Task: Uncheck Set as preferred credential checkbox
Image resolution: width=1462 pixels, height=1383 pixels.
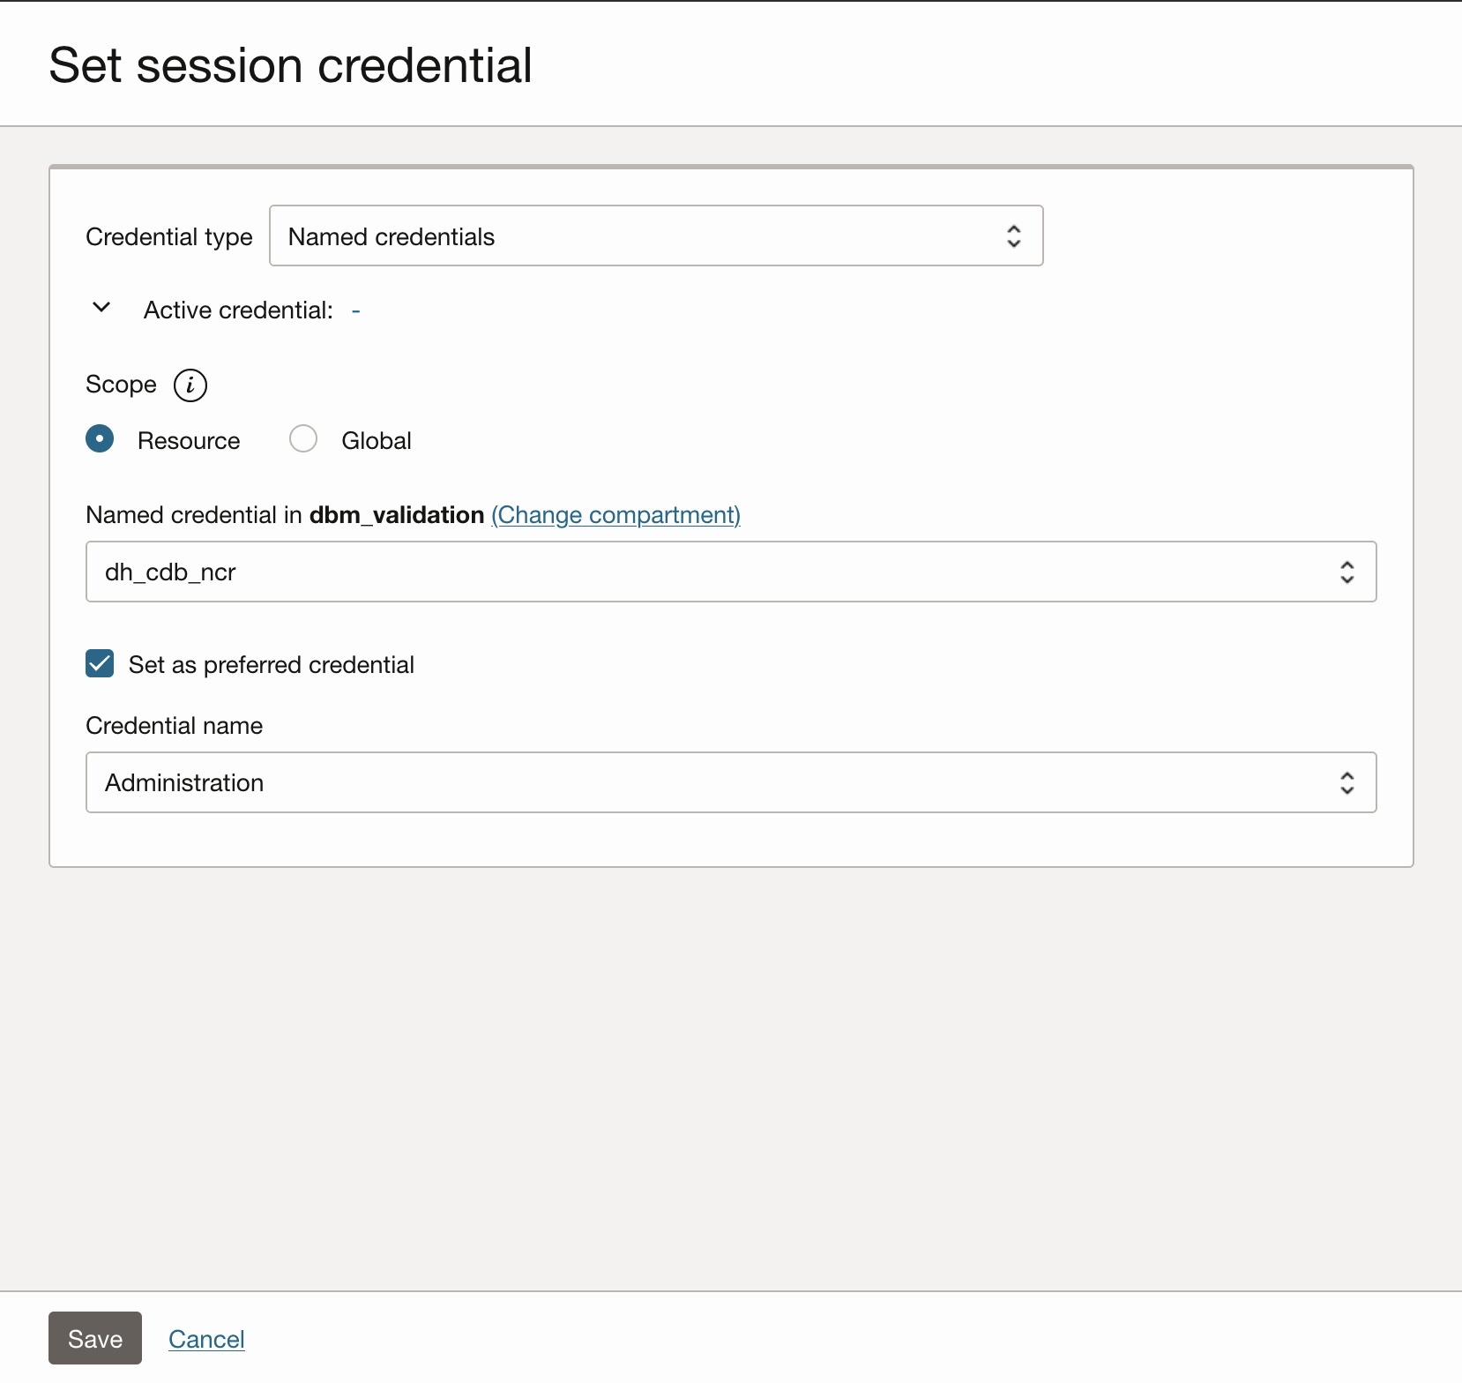Action: click(100, 663)
